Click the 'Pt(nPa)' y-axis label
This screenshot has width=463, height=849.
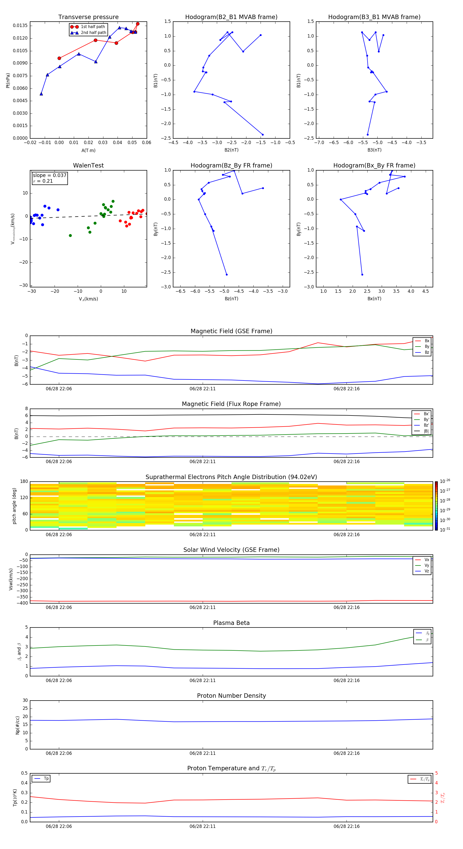[8, 80]
